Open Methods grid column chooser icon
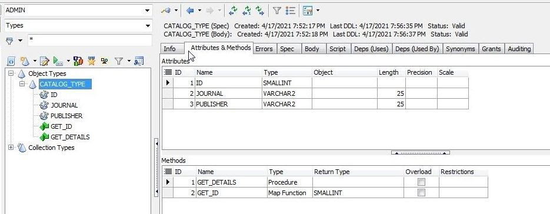This screenshot has height=214, width=550. [168, 172]
